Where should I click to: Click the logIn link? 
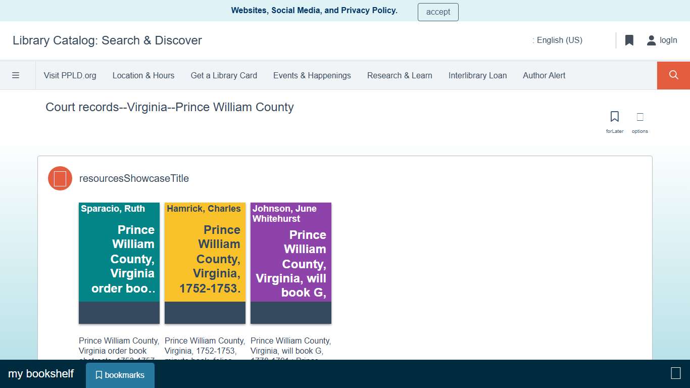(668, 40)
